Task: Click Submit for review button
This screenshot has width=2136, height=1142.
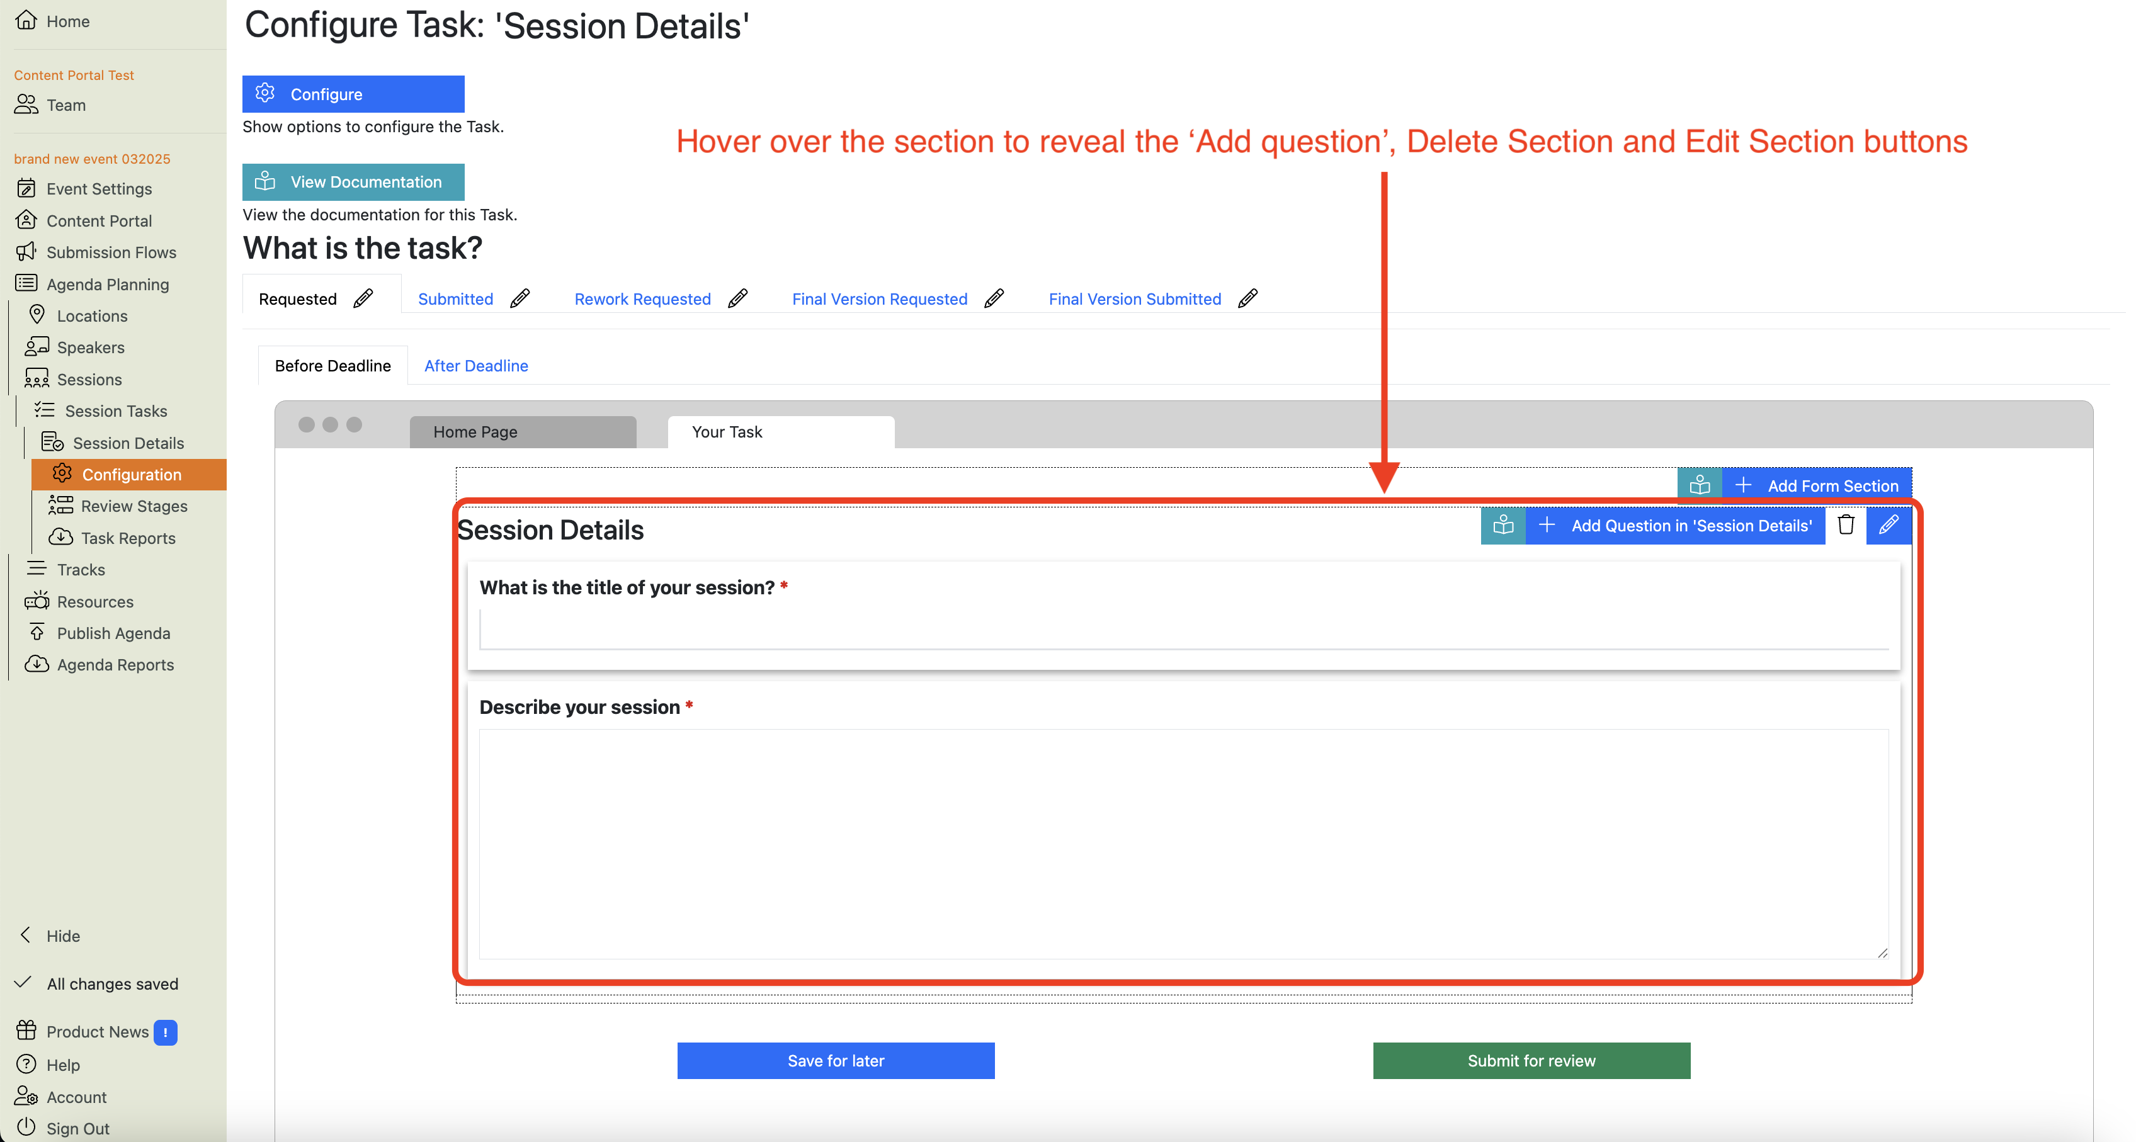Action: pyautogui.click(x=1531, y=1061)
